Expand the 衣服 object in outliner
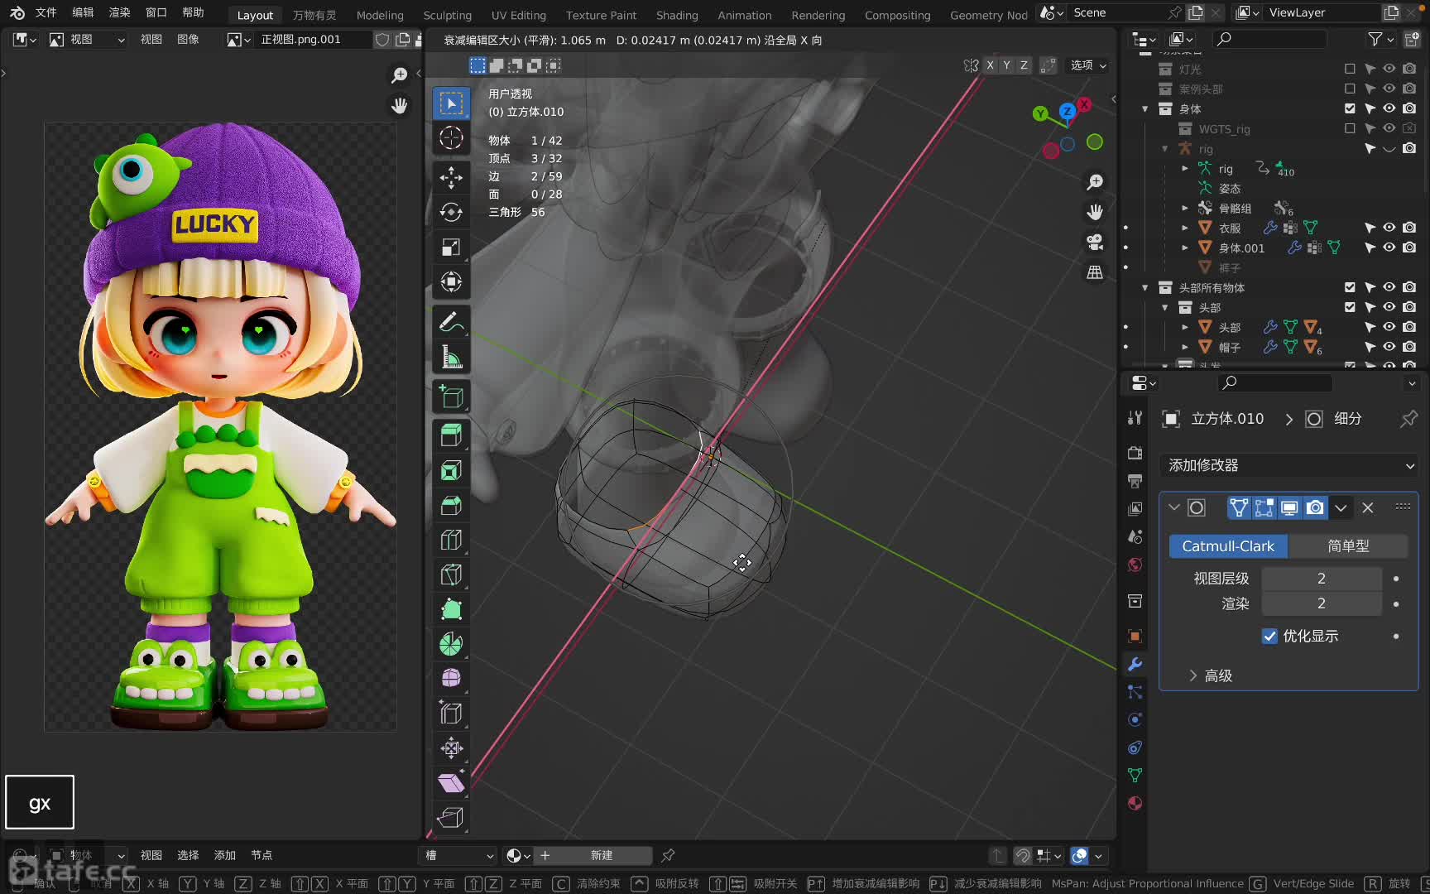The height and width of the screenshot is (894, 1430). pyautogui.click(x=1185, y=228)
